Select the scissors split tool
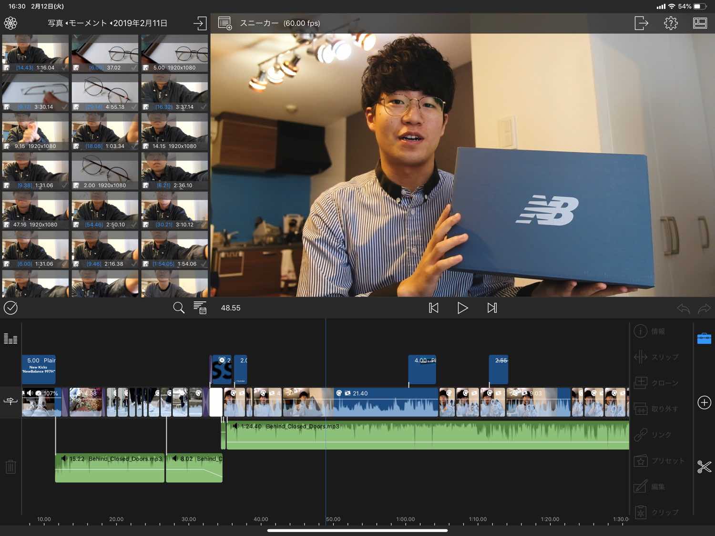Image resolution: width=715 pixels, height=536 pixels. point(704,466)
